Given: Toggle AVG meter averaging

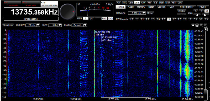Looking at the screenshot, I should tap(110, 18).
